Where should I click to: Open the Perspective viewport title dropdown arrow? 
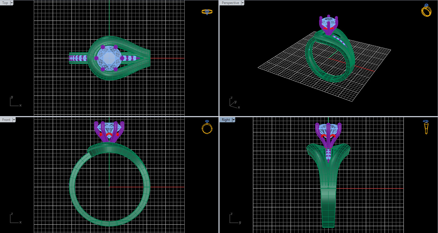point(243,3)
